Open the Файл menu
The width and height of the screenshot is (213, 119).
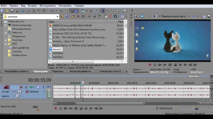pyautogui.click(x=4, y=6)
